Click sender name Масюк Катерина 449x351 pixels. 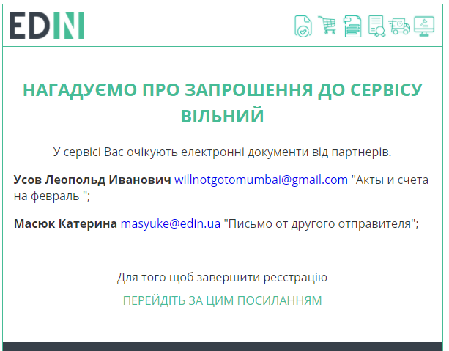[65, 223]
